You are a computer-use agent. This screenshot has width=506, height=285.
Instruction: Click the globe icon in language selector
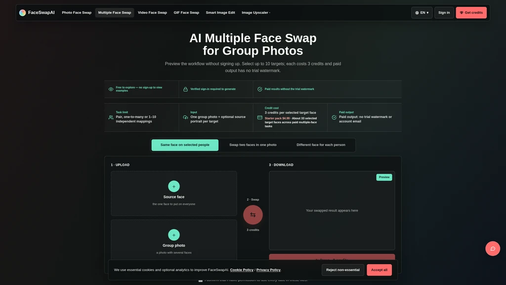tap(417, 13)
